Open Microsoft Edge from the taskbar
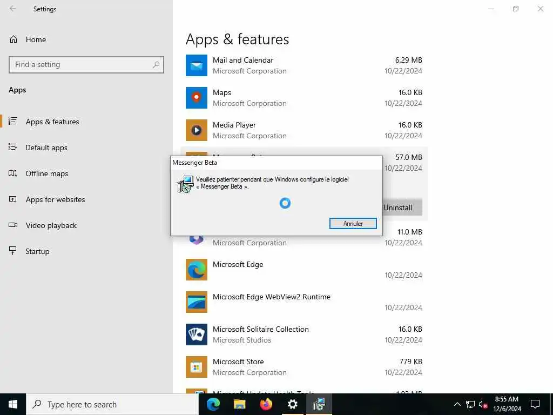This screenshot has width=553, height=415. (213, 404)
